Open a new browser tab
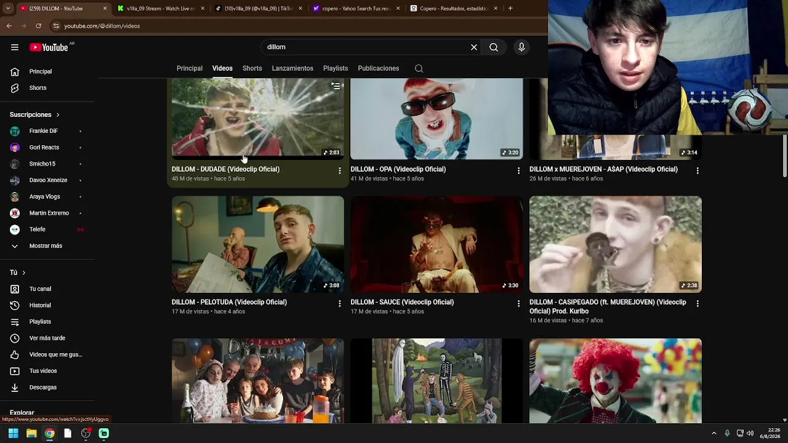The width and height of the screenshot is (788, 443). click(510, 9)
